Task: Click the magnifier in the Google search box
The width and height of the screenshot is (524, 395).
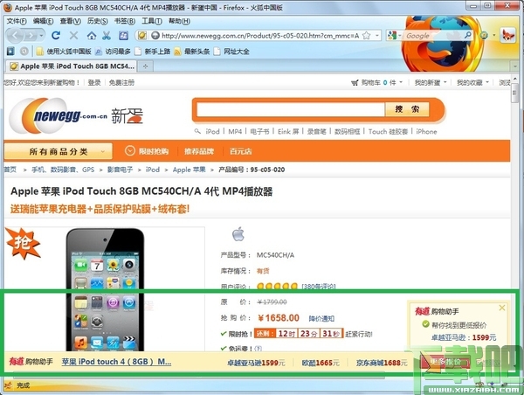Action: [x=468, y=35]
